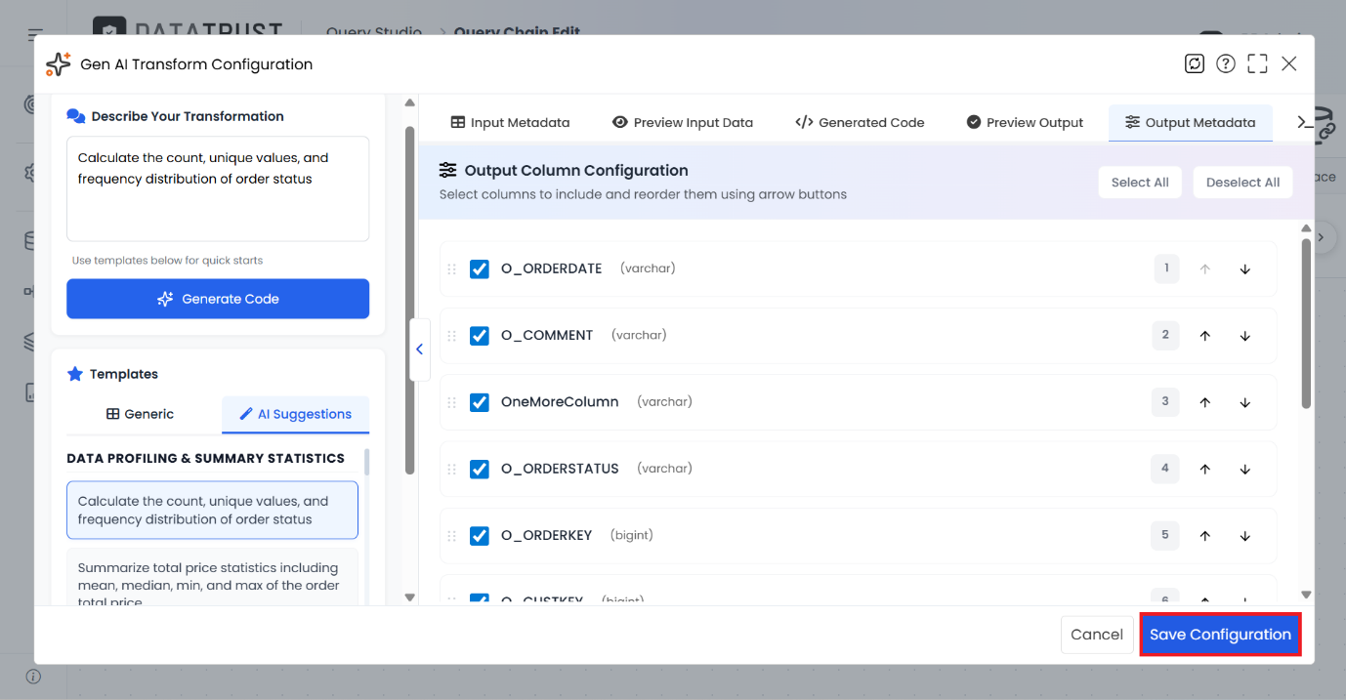Image resolution: width=1346 pixels, height=700 pixels.
Task: Move O_ORDERKEY column down
Action: click(x=1244, y=535)
